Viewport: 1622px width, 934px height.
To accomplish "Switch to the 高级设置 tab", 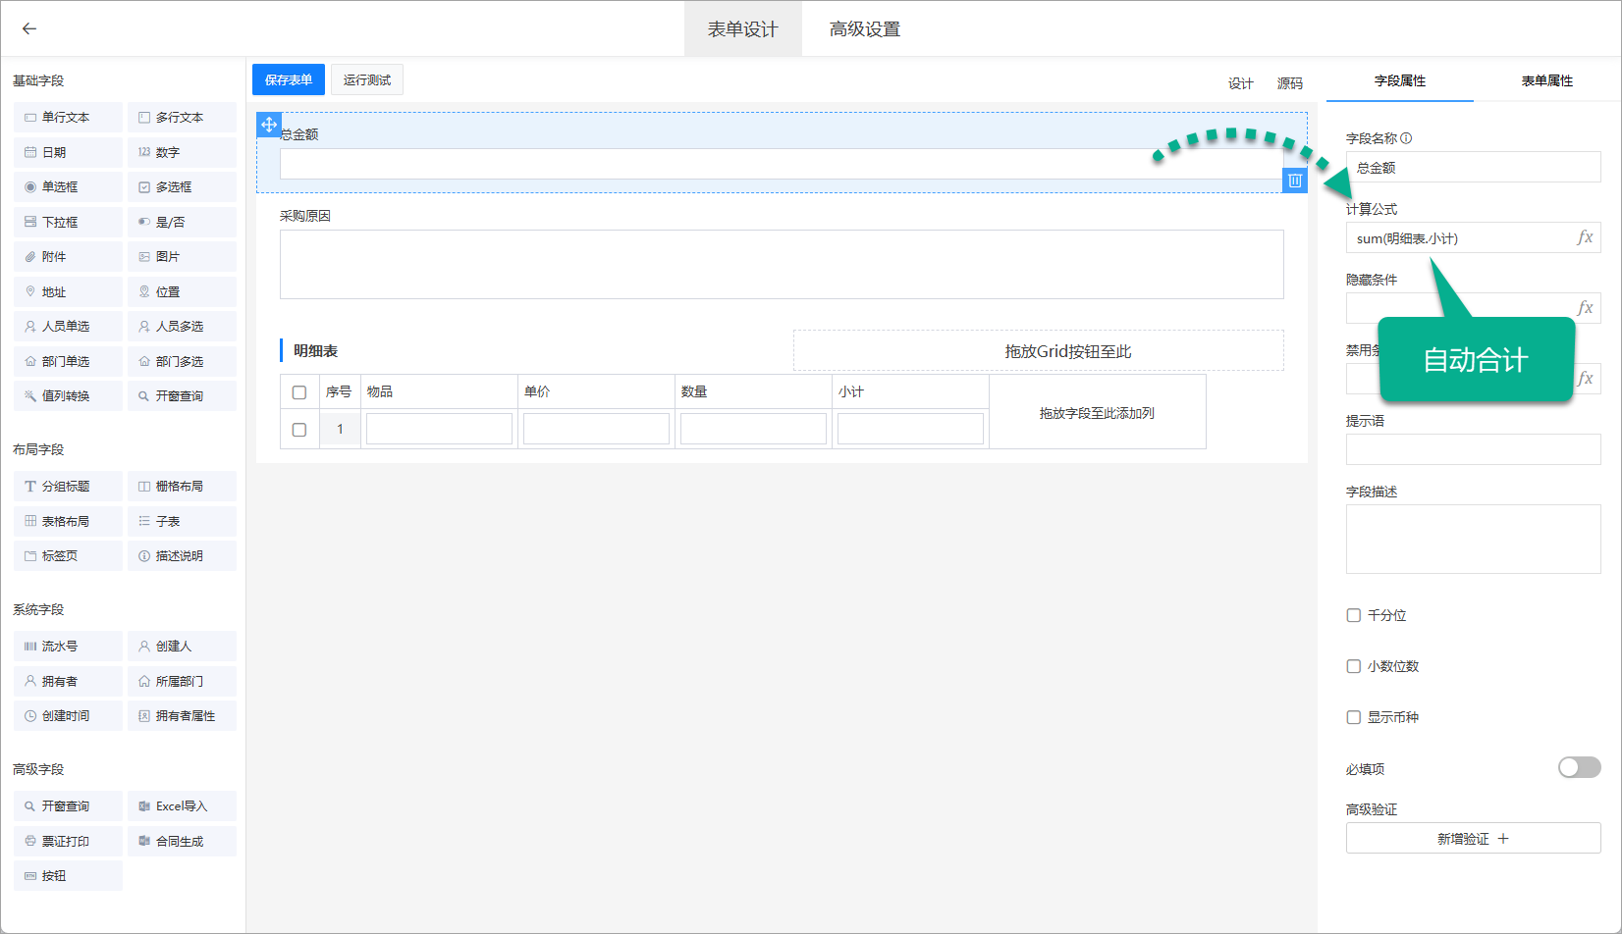I will (x=864, y=29).
